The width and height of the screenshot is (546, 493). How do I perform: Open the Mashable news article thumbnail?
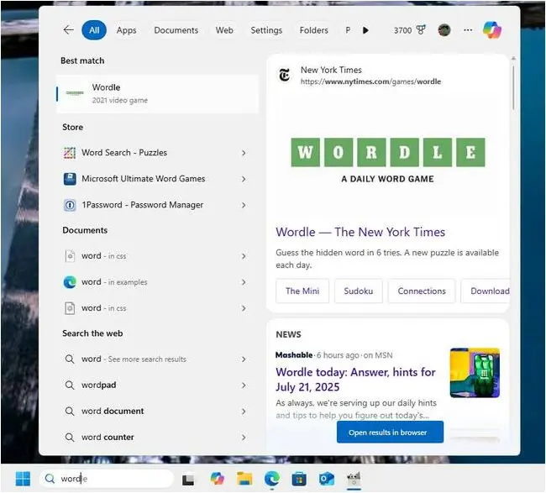pyautogui.click(x=475, y=373)
